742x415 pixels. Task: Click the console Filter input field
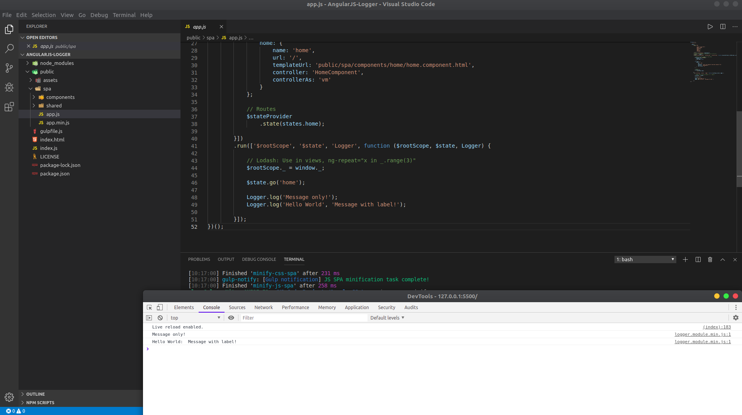pos(303,318)
